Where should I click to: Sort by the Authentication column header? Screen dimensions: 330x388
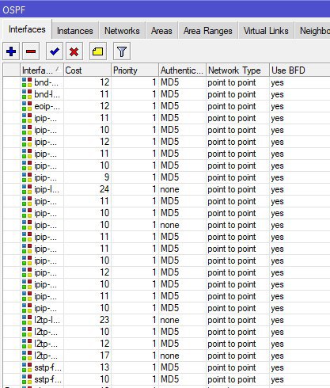click(182, 70)
